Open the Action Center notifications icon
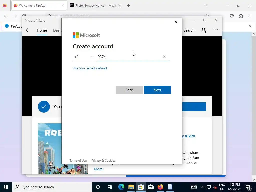Viewport: 256px width, 192px height. tap(248, 187)
